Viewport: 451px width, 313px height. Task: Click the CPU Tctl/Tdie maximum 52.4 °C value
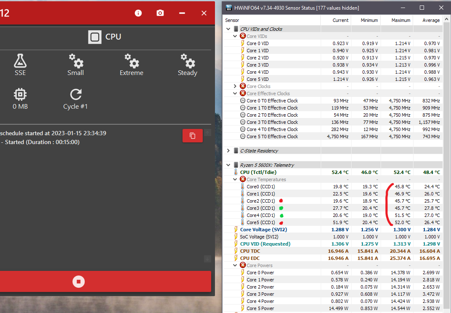pos(402,172)
